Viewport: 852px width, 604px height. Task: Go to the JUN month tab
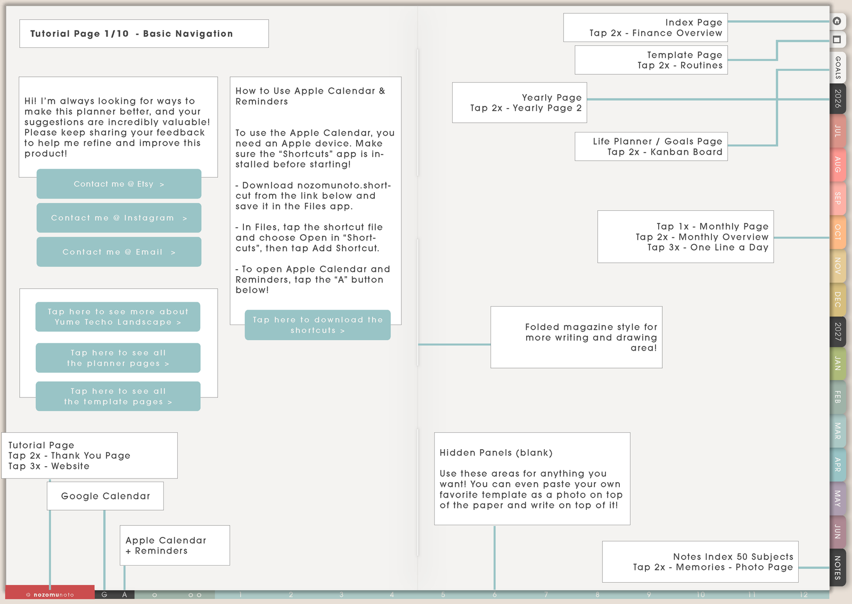pyautogui.click(x=838, y=532)
